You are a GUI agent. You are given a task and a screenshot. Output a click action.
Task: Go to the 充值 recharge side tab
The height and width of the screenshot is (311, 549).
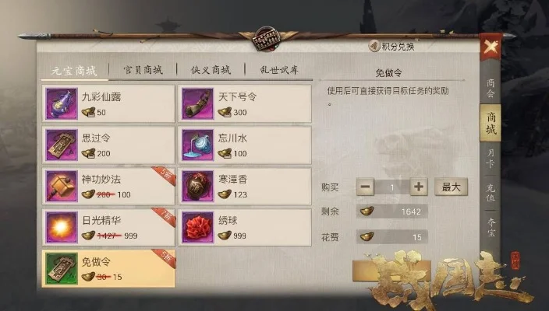pyautogui.click(x=491, y=193)
